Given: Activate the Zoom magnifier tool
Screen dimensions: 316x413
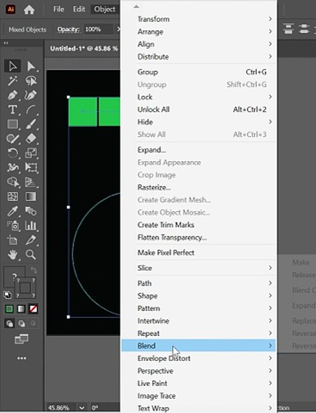Looking at the screenshot, I should point(31,255).
